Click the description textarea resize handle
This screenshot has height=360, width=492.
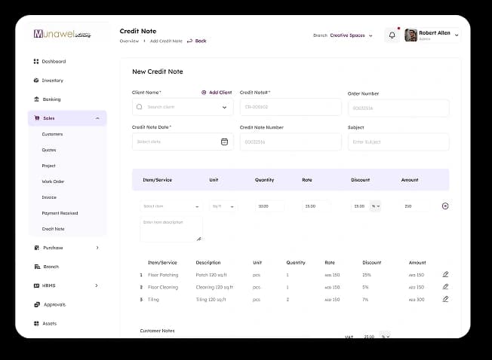click(x=198, y=239)
